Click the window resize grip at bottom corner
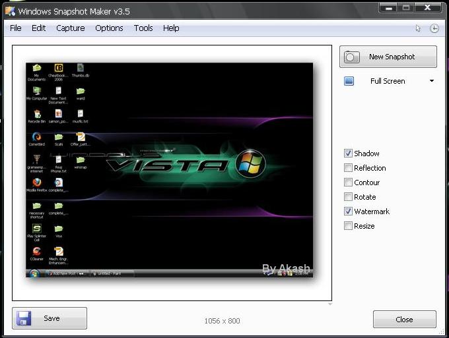This screenshot has height=338, width=449. click(441, 331)
